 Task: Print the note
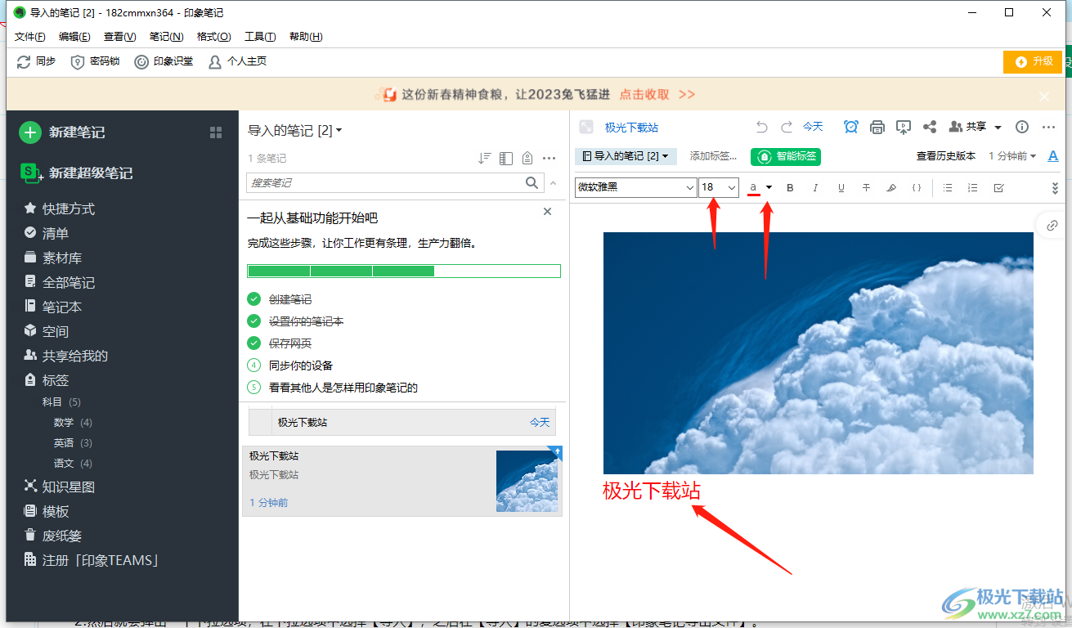877,127
